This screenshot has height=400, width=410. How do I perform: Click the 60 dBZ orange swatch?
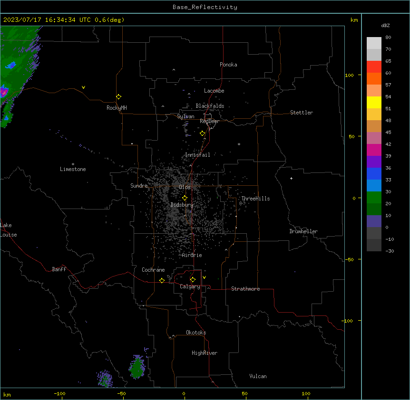coord(374,78)
